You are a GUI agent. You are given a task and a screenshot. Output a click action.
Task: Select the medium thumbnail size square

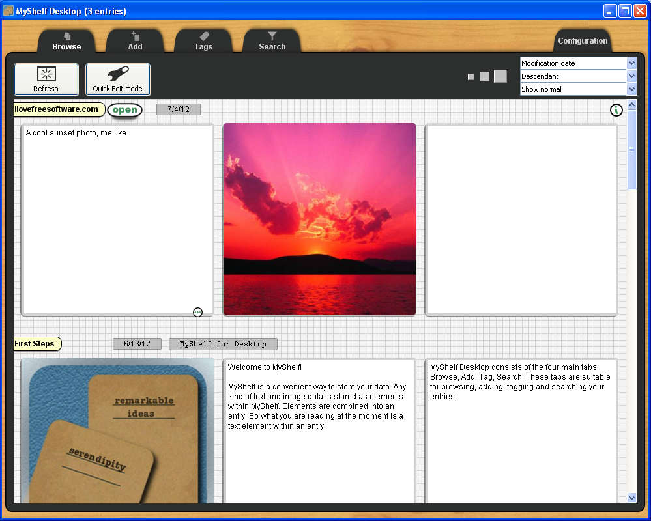click(x=484, y=76)
